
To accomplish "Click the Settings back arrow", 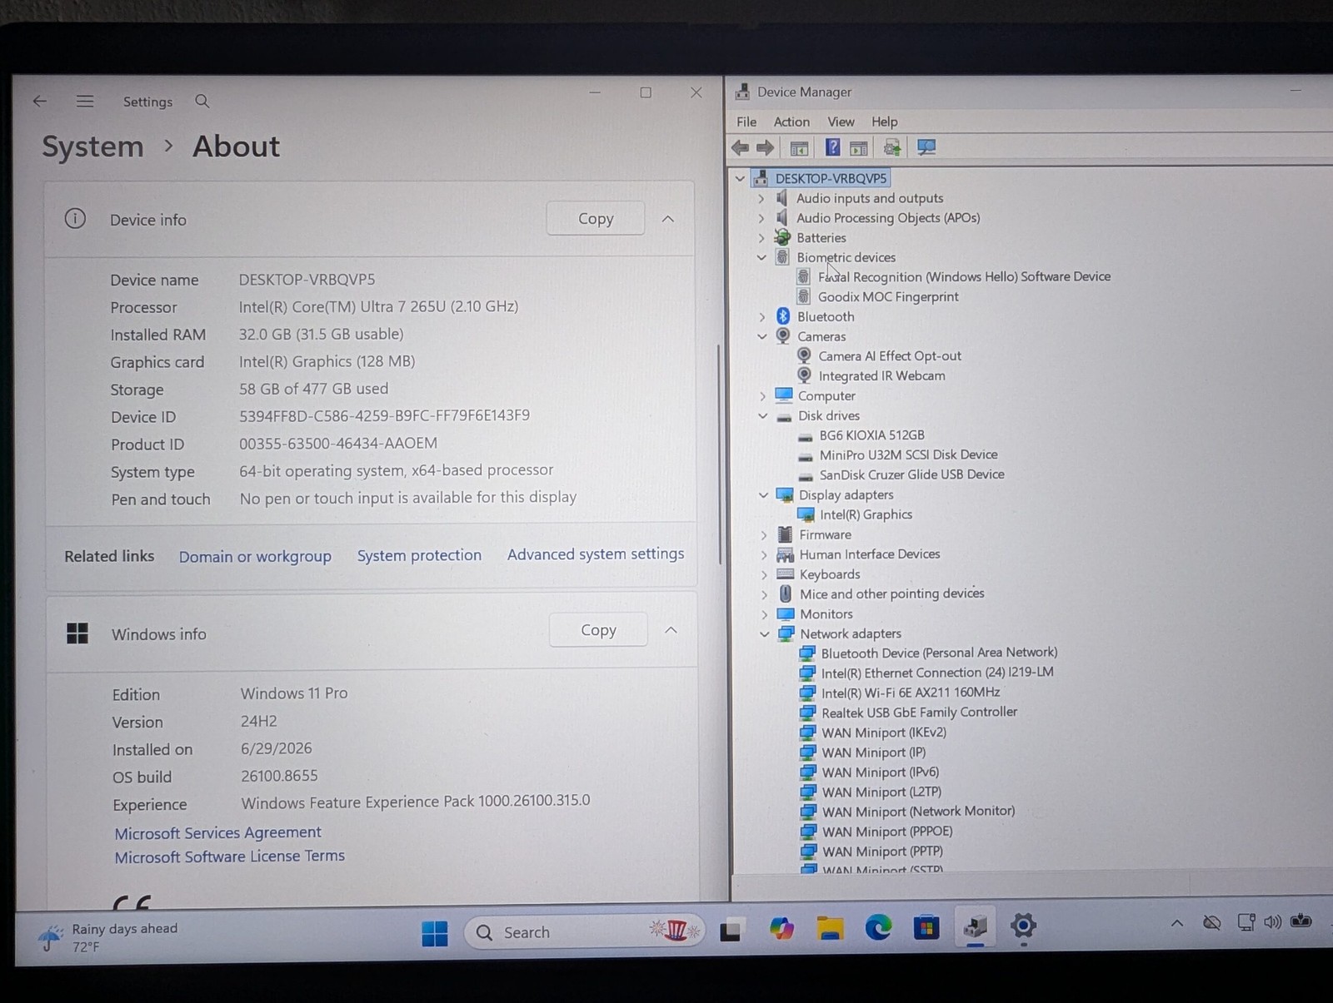I will (x=39, y=102).
